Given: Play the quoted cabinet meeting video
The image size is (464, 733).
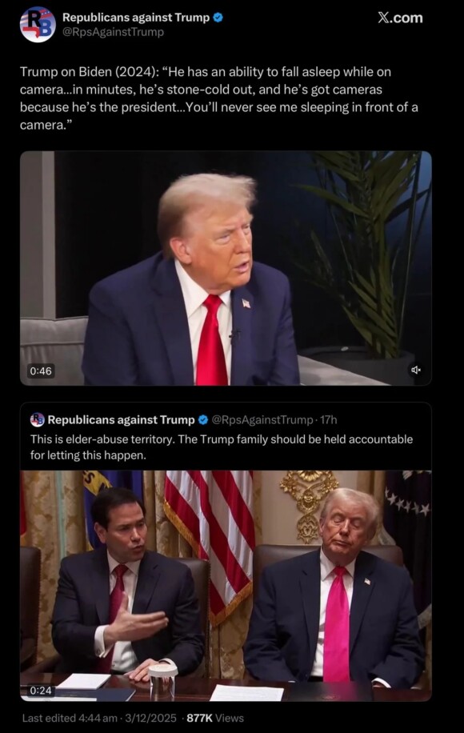Looking at the screenshot, I should (x=226, y=585).
